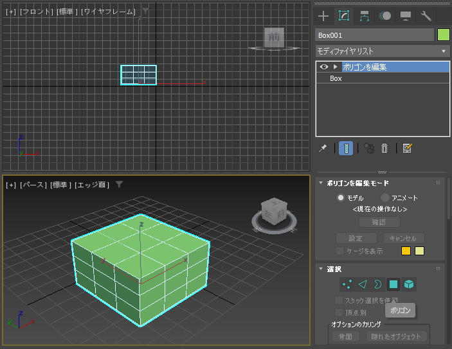Screen dimensions: 452x349
Task: Open the Utilities panel wrench tab
Action: [x=426, y=16]
